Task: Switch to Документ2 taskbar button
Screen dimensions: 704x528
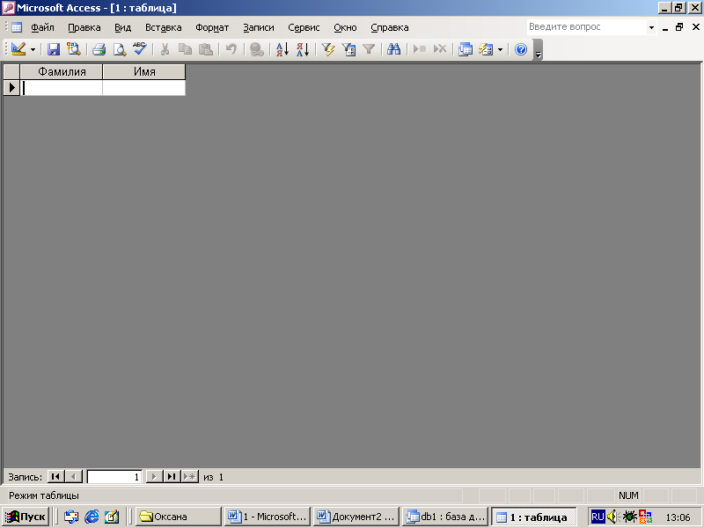Action: point(356,517)
